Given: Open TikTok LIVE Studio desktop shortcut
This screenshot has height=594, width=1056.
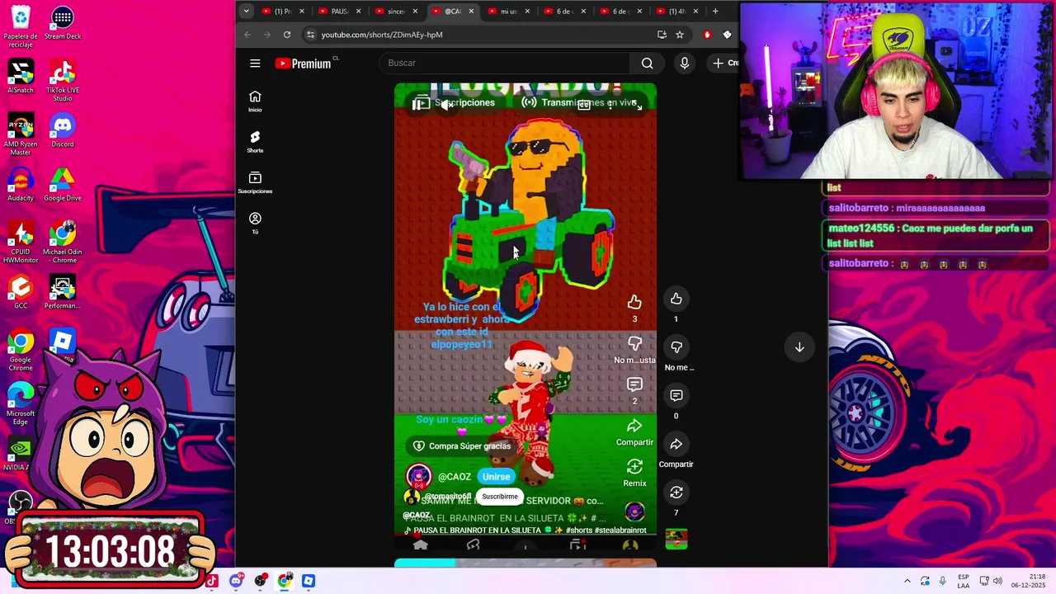Looking at the screenshot, I should point(62,81).
